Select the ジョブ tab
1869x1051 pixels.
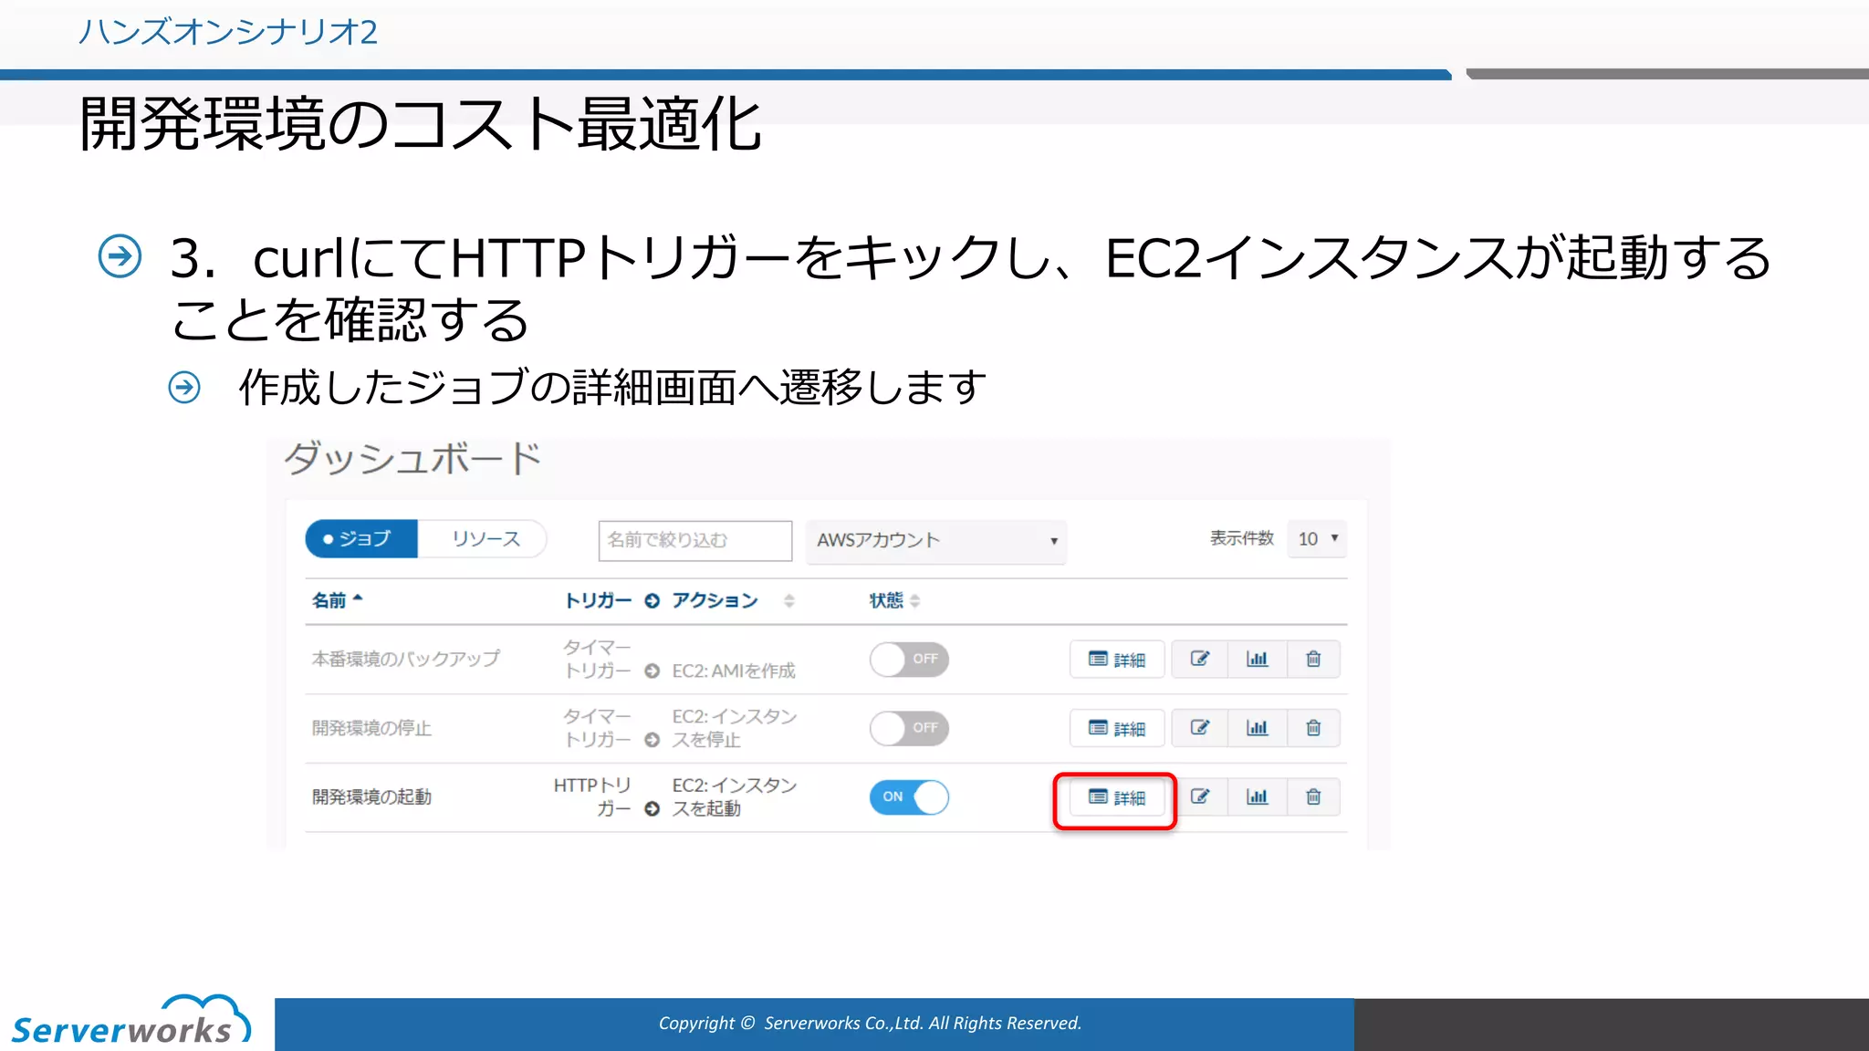(361, 539)
